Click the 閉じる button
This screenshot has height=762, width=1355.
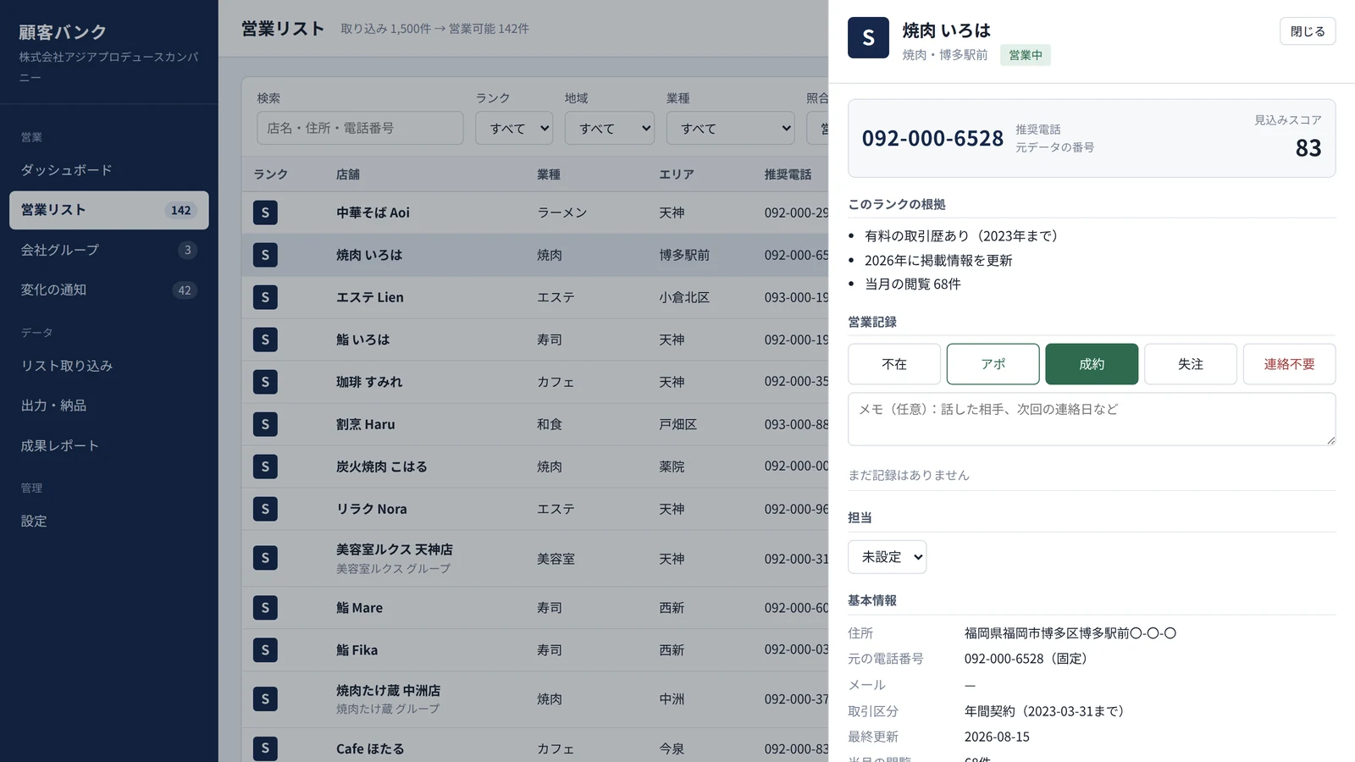[1308, 31]
